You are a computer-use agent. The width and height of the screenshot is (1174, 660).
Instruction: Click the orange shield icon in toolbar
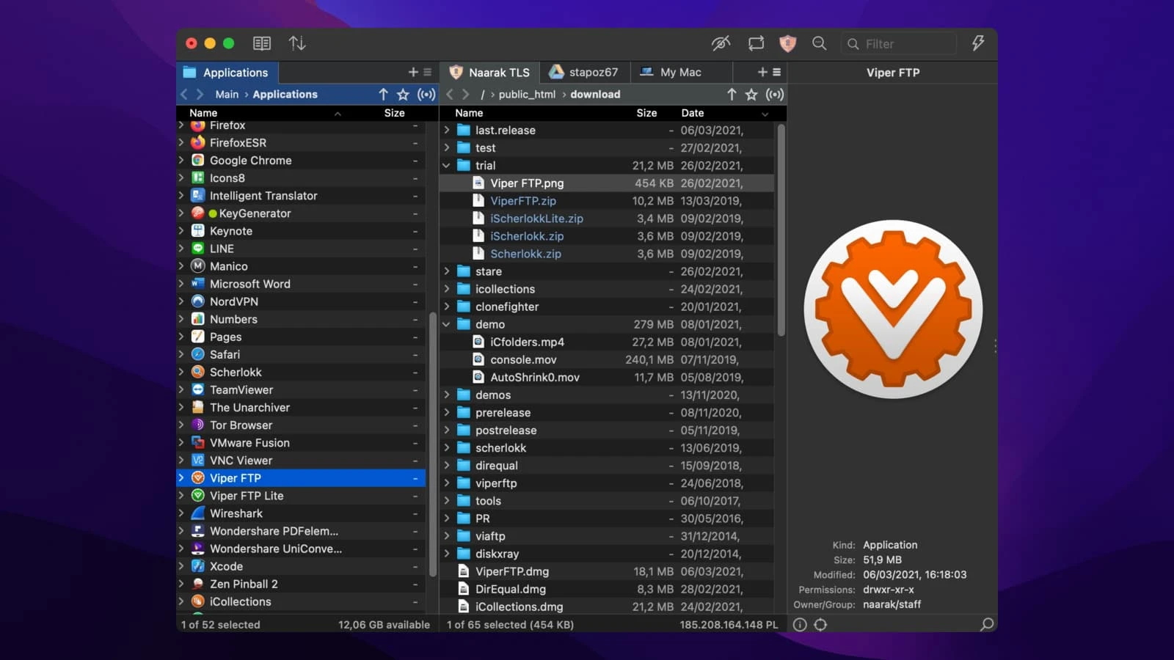point(787,43)
